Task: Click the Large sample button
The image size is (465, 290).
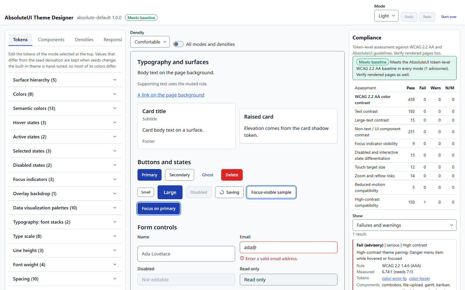Action: 170,192
